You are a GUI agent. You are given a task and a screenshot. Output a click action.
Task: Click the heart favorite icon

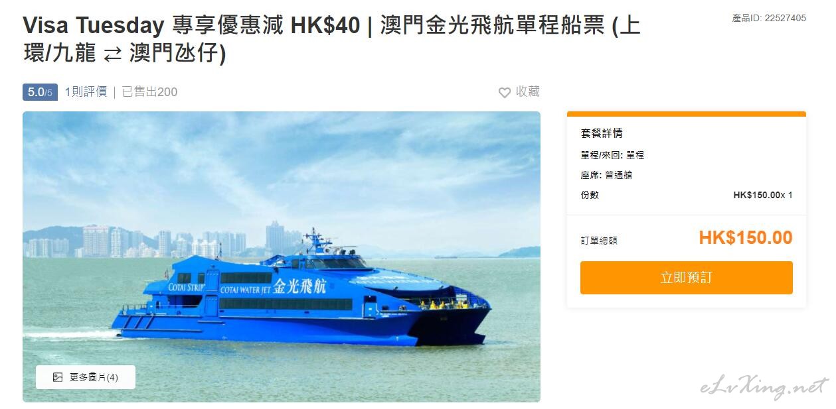(505, 93)
